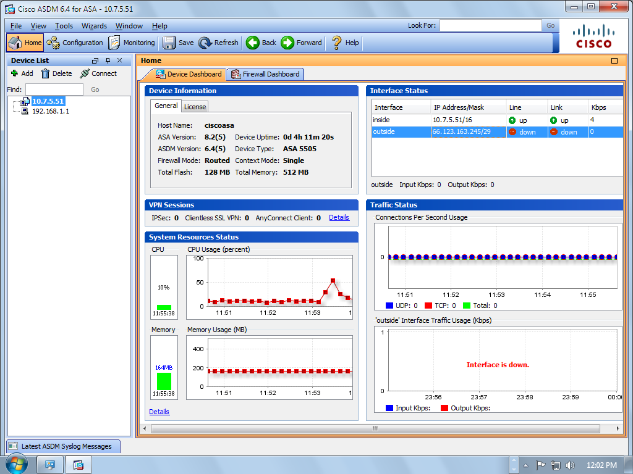Switch to the License tab

point(195,107)
